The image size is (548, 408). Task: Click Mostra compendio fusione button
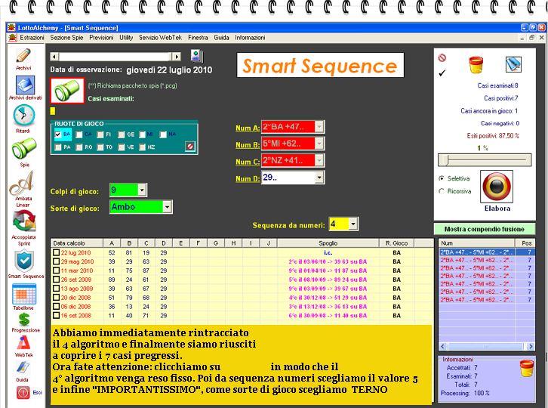tap(485, 229)
